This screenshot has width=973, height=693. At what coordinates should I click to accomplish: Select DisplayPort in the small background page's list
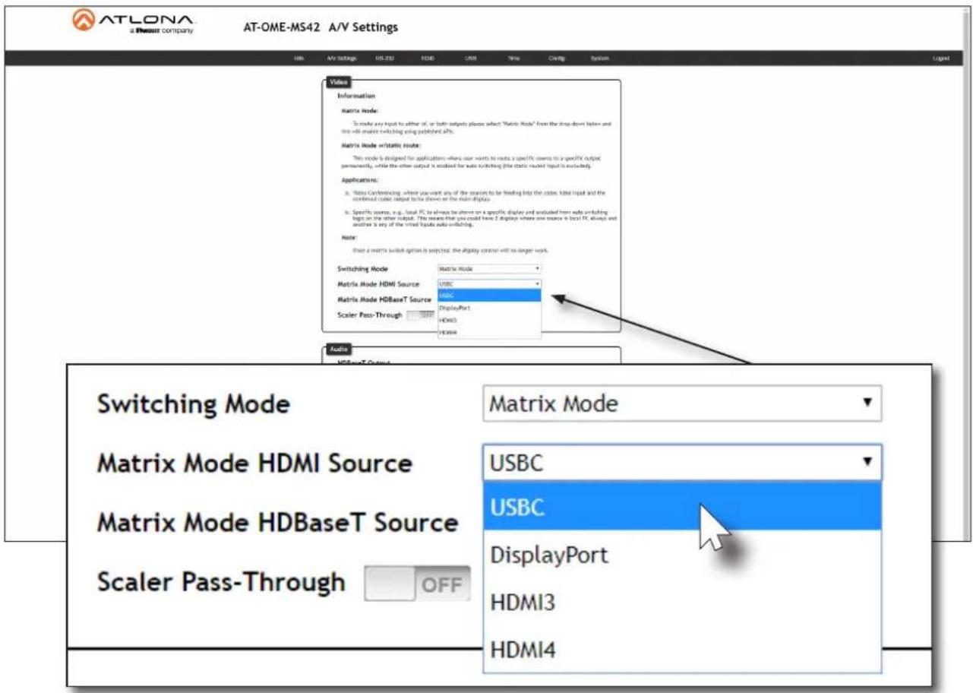click(x=489, y=309)
